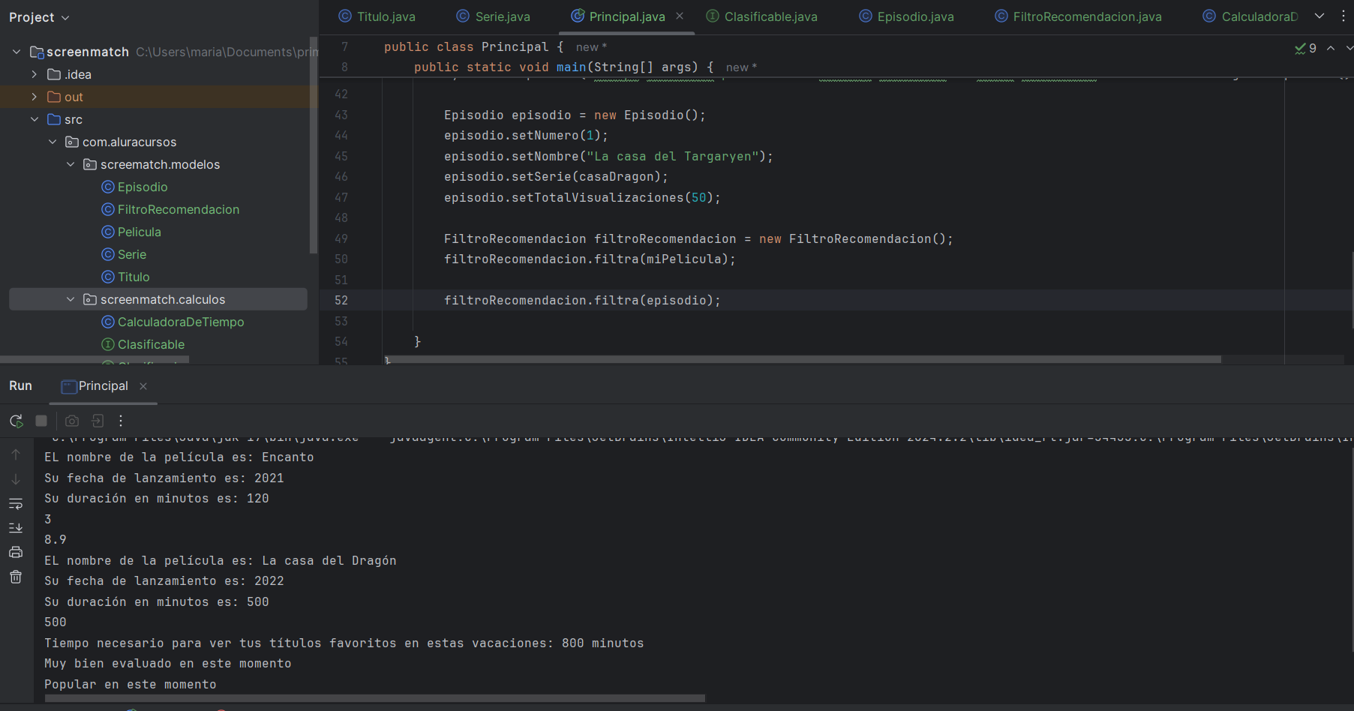Image resolution: width=1354 pixels, height=711 pixels.
Task: Click the 'new *' hint after main method
Action: (x=741, y=67)
